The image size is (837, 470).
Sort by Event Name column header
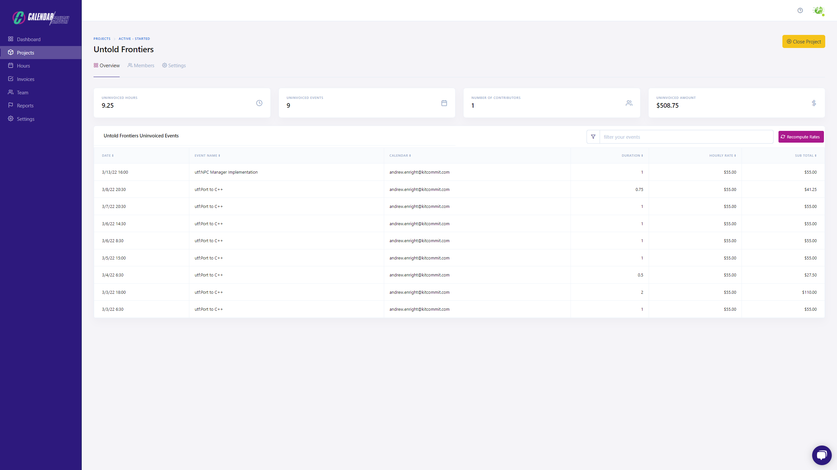click(x=207, y=156)
